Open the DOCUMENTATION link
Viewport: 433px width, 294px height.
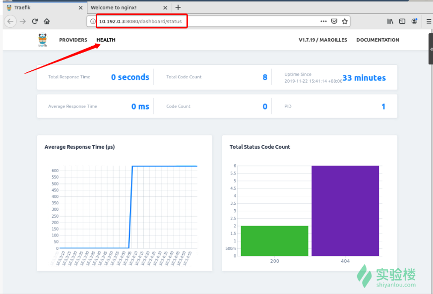(x=377, y=40)
